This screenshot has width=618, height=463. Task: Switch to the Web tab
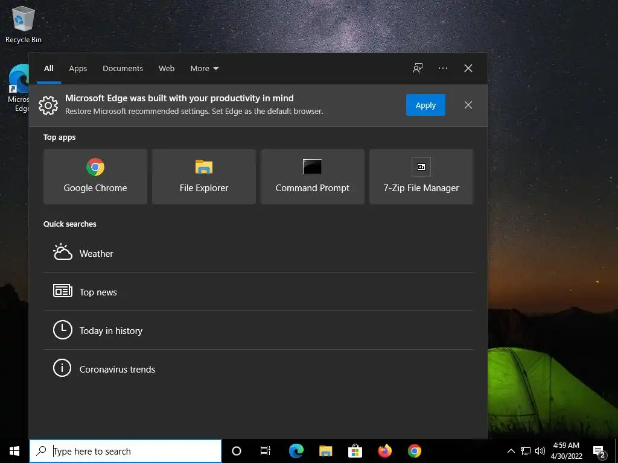[x=167, y=68]
